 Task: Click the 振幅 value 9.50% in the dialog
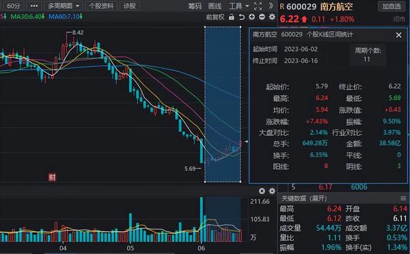click(x=392, y=121)
